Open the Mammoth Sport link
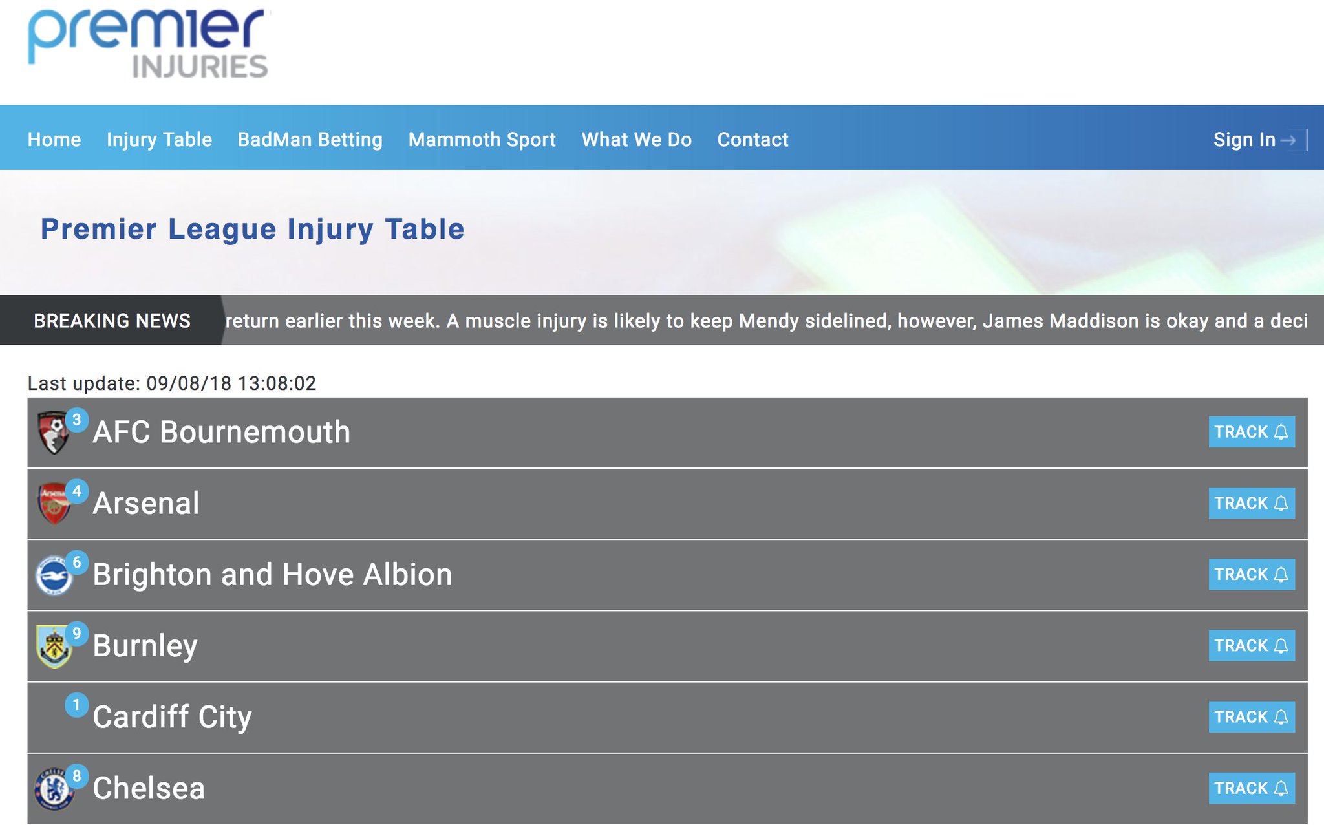This screenshot has width=1324, height=825. coord(482,140)
